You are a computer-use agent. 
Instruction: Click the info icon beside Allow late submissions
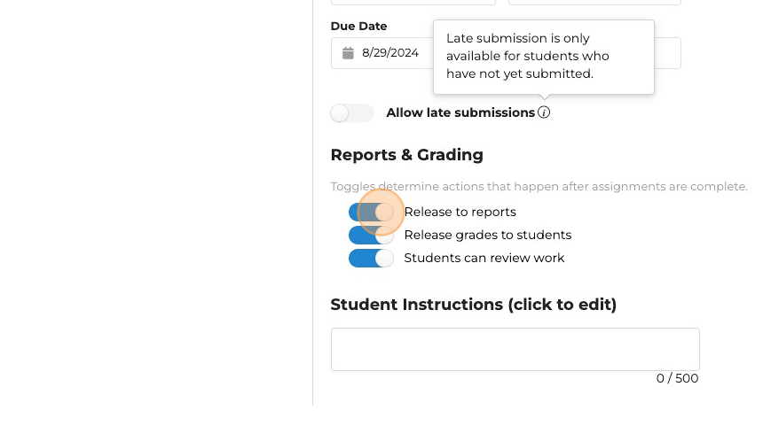pos(544,112)
